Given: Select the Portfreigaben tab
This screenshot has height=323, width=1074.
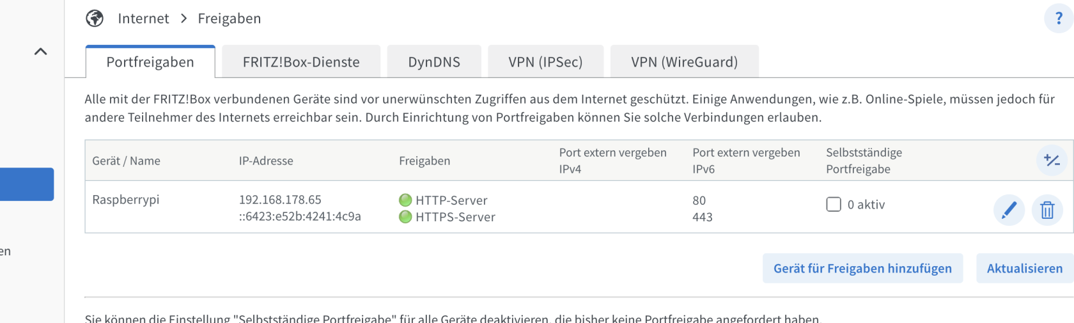Looking at the screenshot, I should click(150, 61).
